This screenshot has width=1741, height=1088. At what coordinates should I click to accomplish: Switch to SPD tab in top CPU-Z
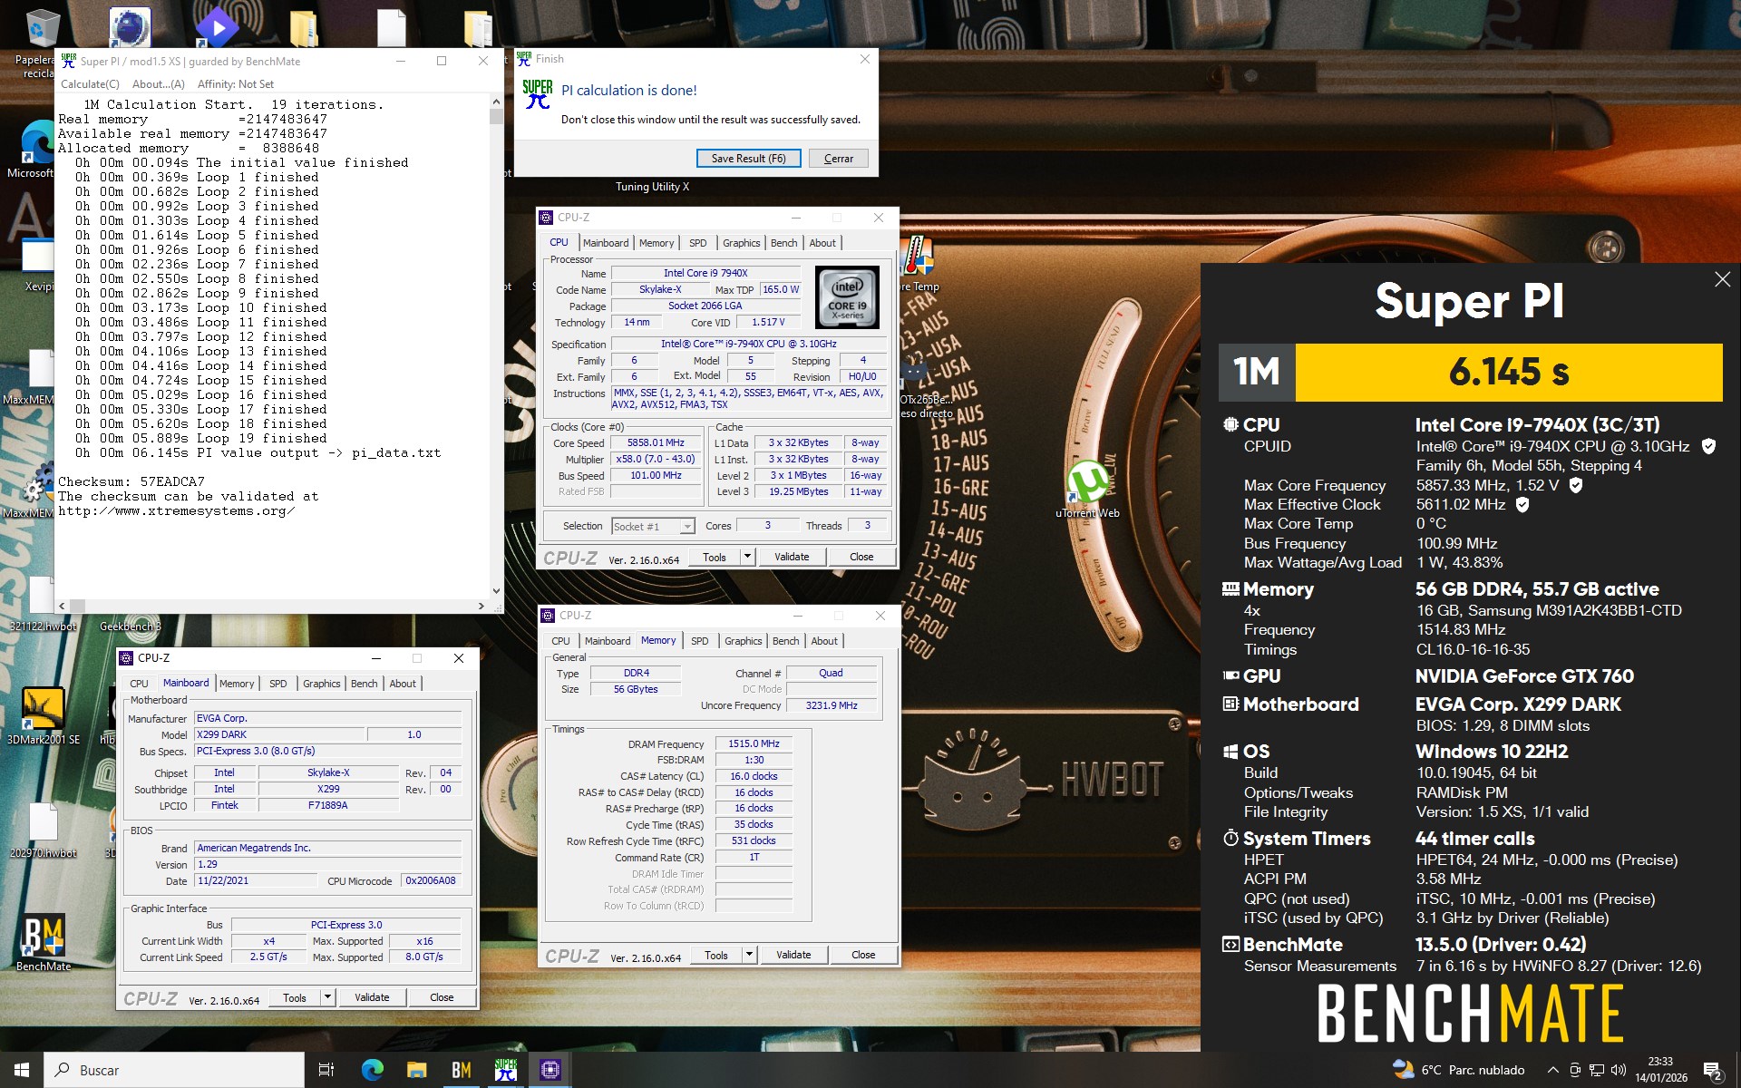(697, 243)
